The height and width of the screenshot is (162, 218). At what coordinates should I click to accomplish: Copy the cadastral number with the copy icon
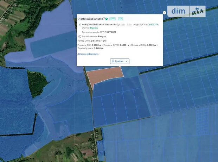click(104, 18)
